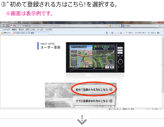Viewport: 164px width, 127px height.
Task: Click the magnifier search icon in Google box
Action: tap(160, 26)
